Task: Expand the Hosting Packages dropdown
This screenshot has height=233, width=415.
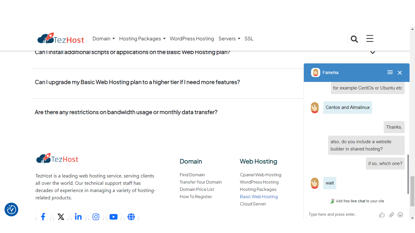Action: point(142,39)
